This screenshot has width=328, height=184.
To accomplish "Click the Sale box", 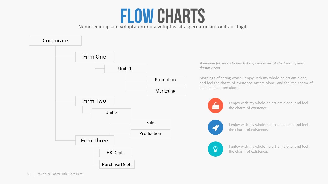I will (x=150, y=123).
